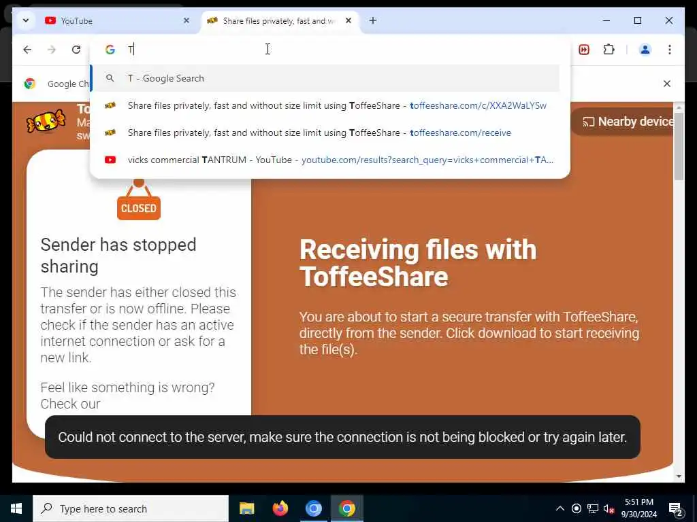Reload the current page
This screenshot has width=697, height=522.
tap(76, 50)
